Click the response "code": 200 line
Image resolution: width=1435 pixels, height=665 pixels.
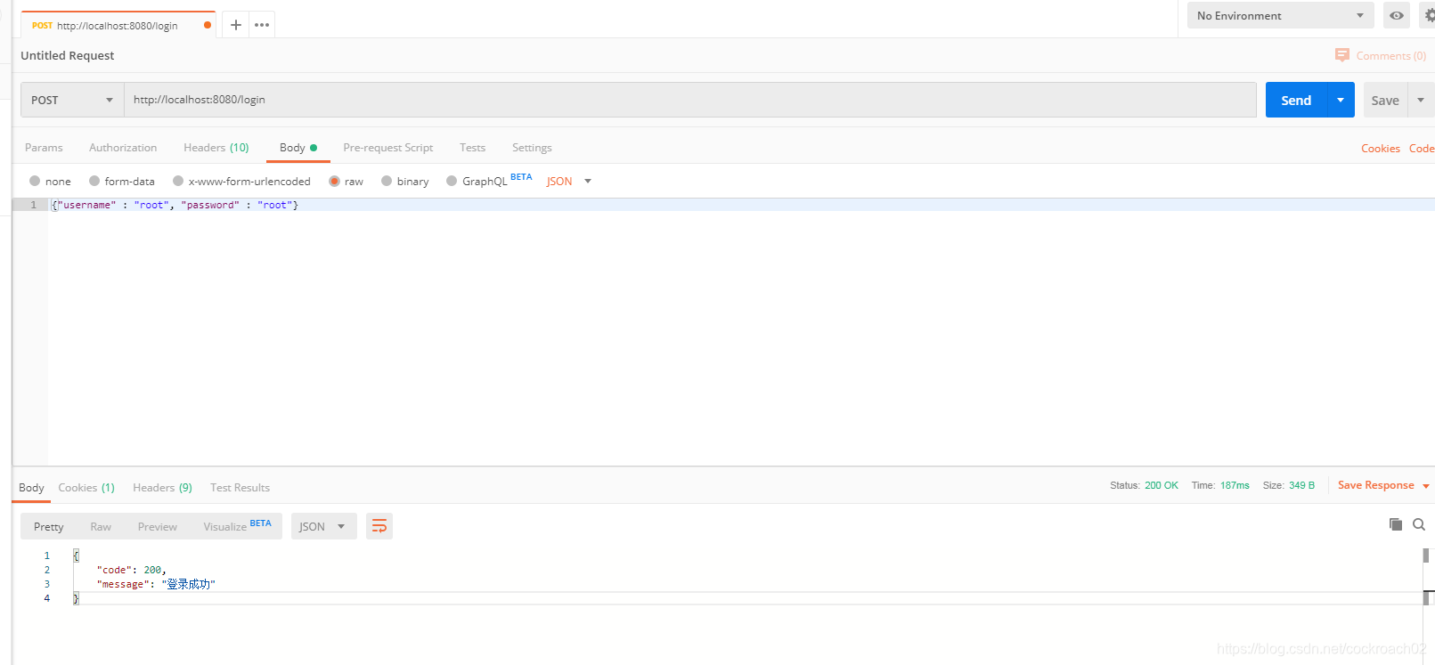pos(131,570)
